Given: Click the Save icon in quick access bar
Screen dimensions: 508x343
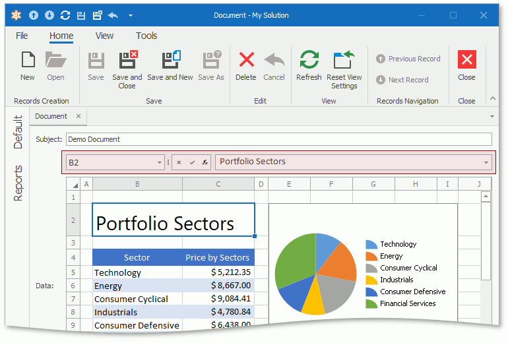Looking at the screenshot, I should 81,15.
